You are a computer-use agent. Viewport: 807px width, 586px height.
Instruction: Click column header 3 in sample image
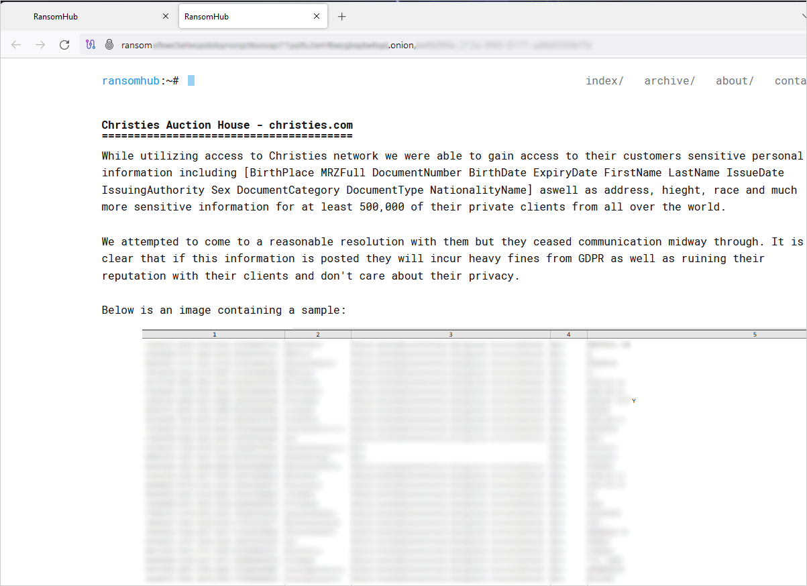450,334
